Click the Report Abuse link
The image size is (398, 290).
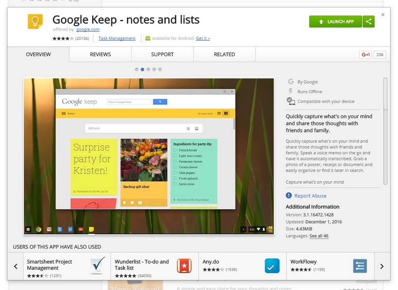pyautogui.click(x=310, y=196)
